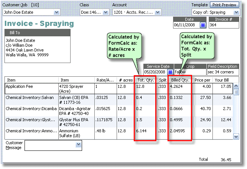Select the Application Fee item cell
The height and width of the screenshot is (169, 247).
point(32,89)
